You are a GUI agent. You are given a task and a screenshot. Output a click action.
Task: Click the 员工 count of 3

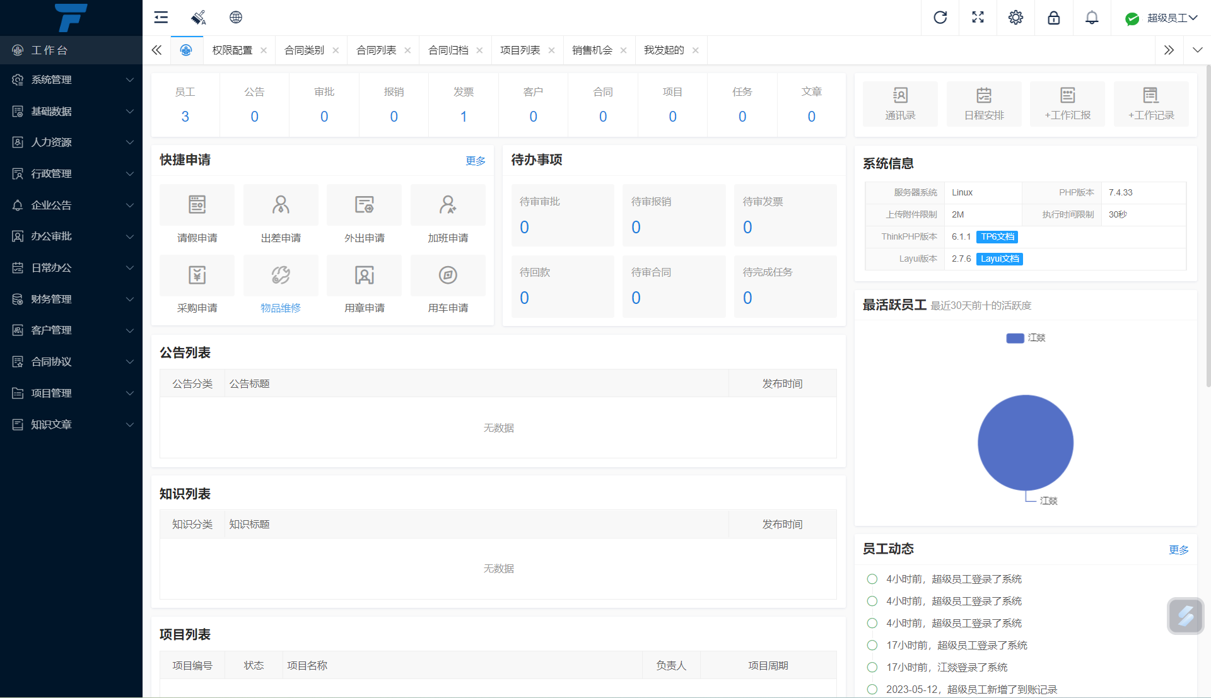pos(185,117)
